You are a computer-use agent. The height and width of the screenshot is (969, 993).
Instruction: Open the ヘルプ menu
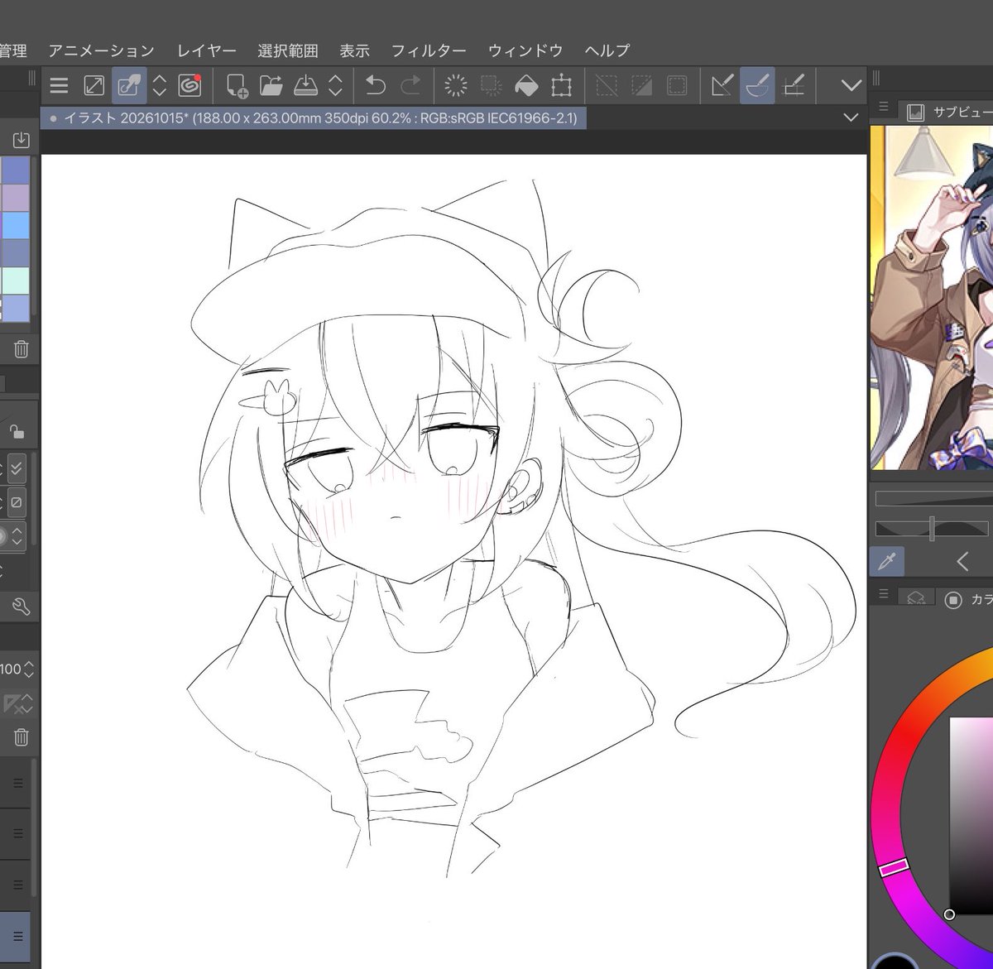click(x=607, y=50)
